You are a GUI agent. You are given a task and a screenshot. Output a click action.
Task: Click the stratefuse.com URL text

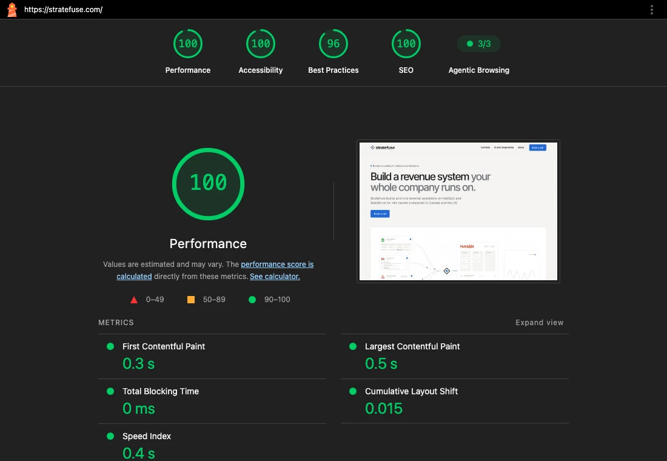pos(64,9)
